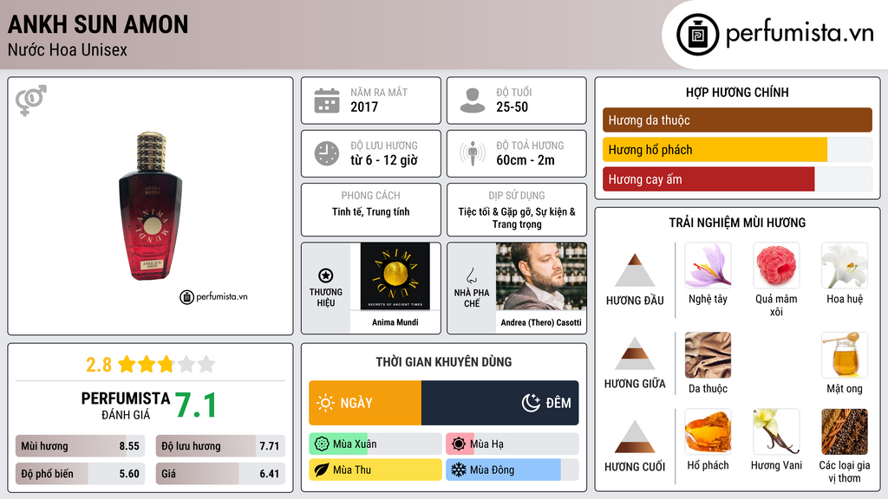Image resolution: width=888 pixels, height=499 pixels.
Task: Click the Ankh Sun Amon bottle photo
Action: coord(151,206)
